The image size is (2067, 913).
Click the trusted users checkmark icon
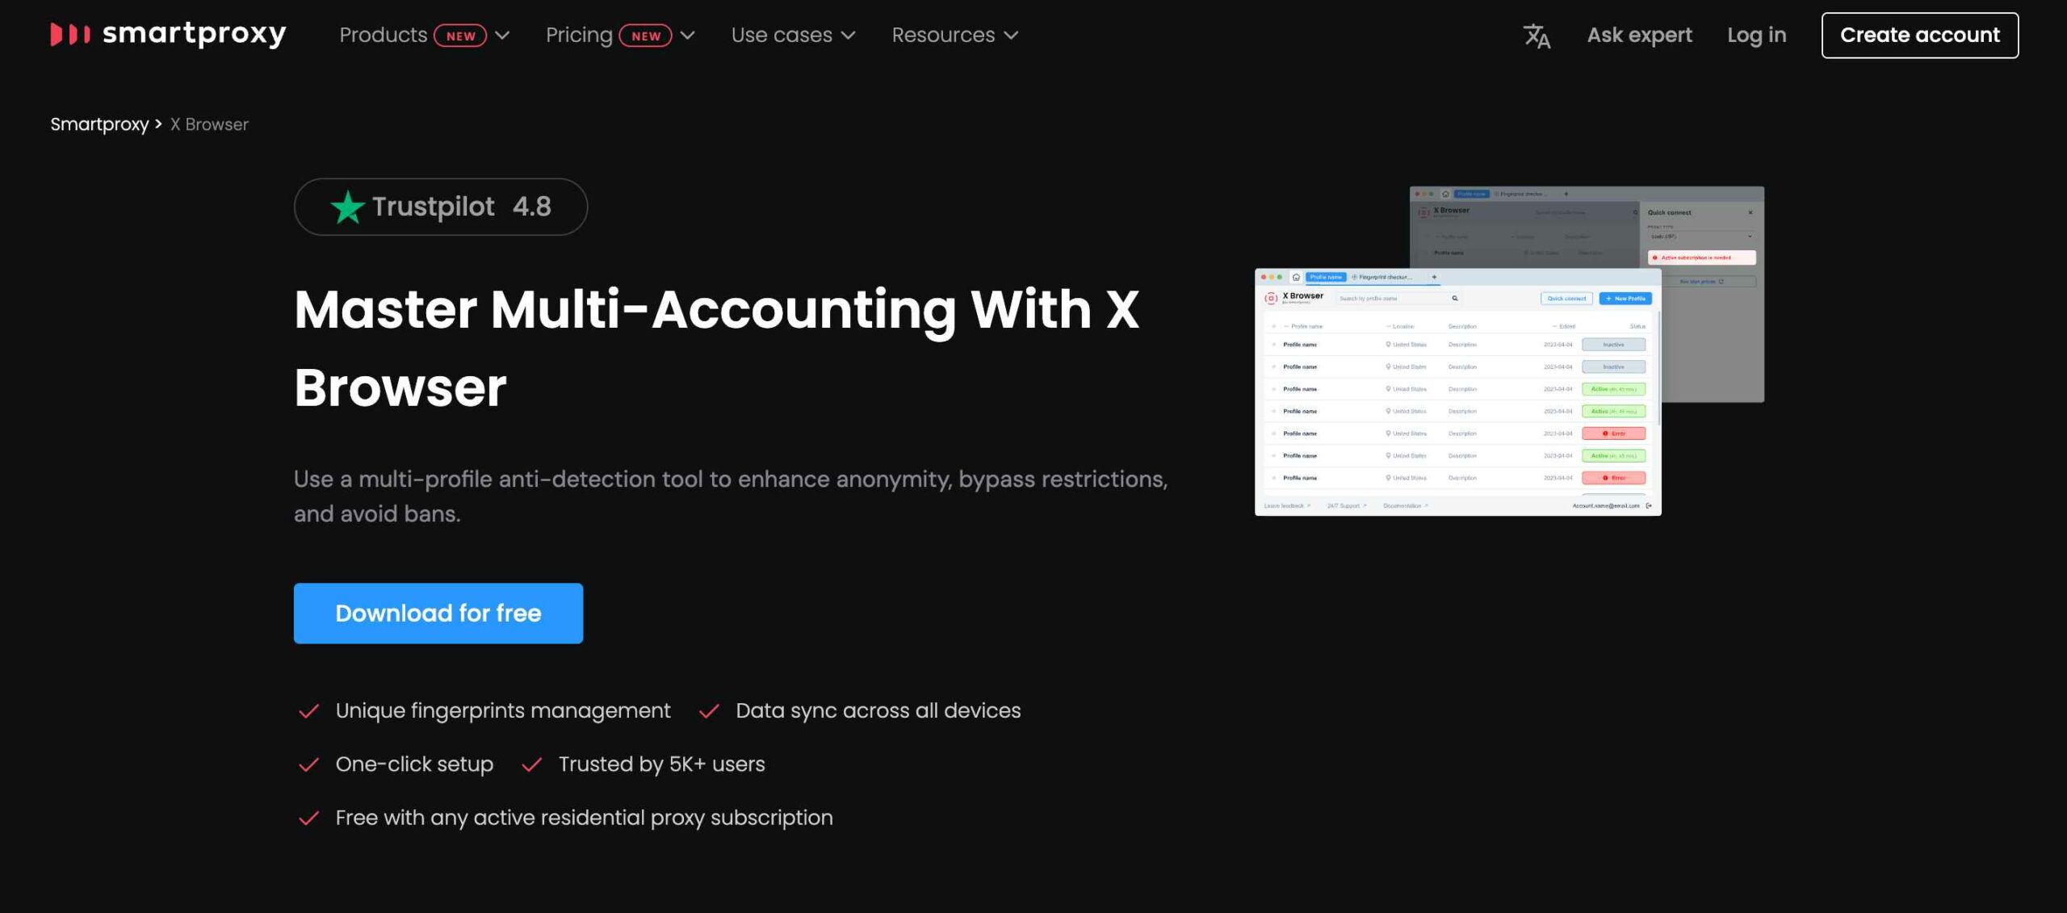pos(530,764)
